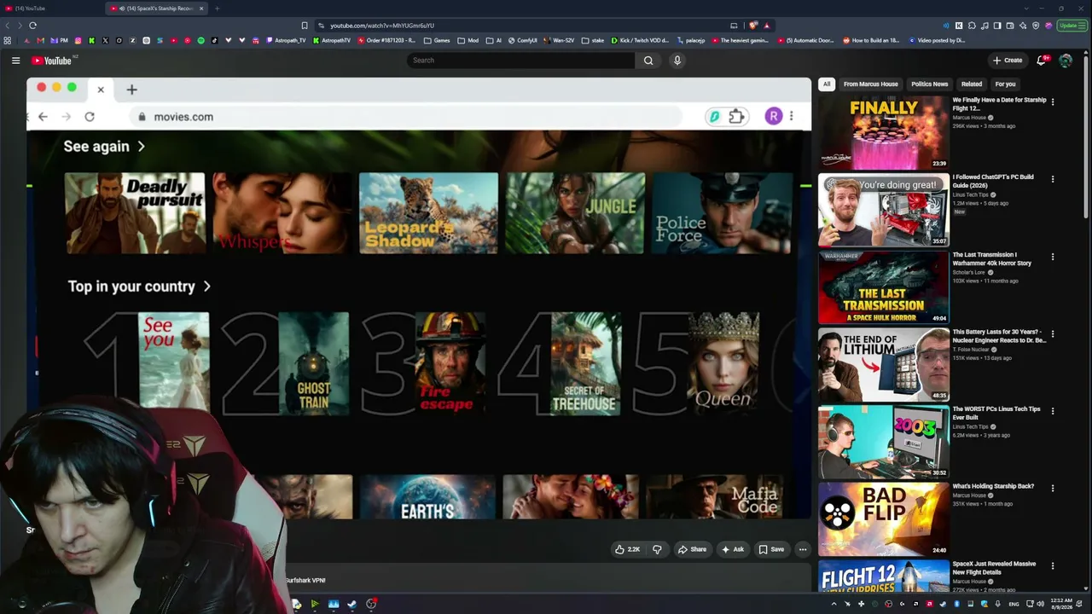Image resolution: width=1092 pixels, height=614 pixels.
Task: Select the 'For you' filter chip
Action: click(x=1005, y=84)
